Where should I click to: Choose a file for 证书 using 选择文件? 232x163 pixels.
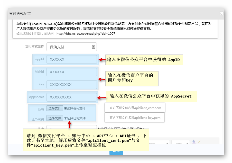point(55,108)
